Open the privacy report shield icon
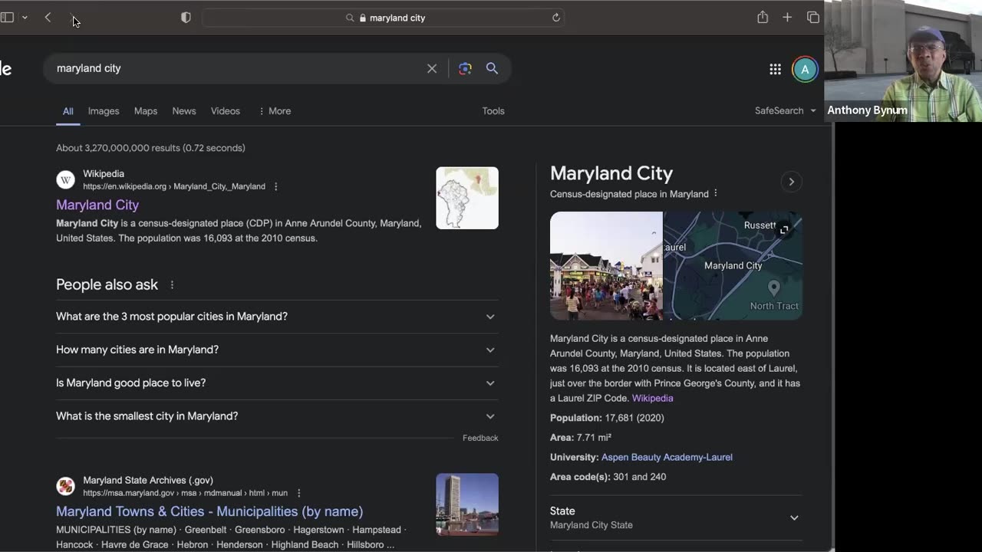 (186, 18)
